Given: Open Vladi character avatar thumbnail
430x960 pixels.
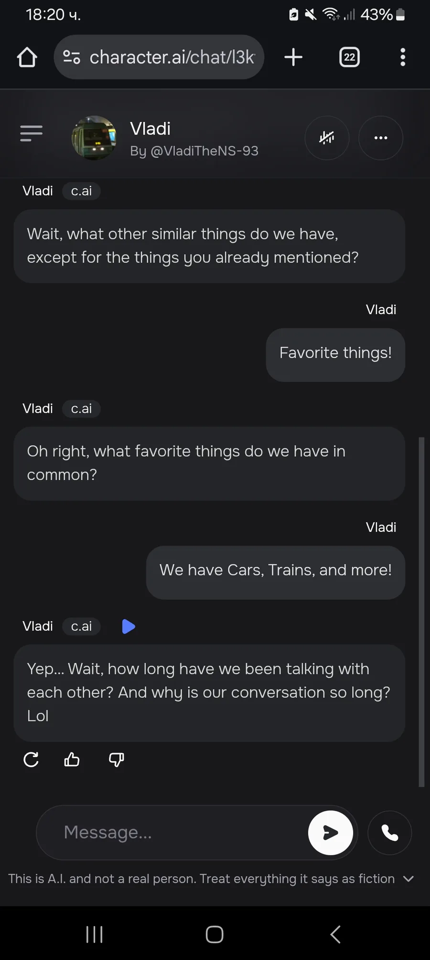Looking at the screenshot, I should (x=94, y=138).
